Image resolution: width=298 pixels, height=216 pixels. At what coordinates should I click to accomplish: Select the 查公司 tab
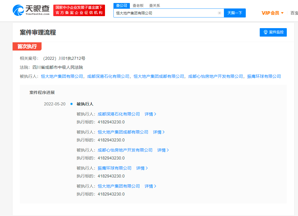click(122, 5)
